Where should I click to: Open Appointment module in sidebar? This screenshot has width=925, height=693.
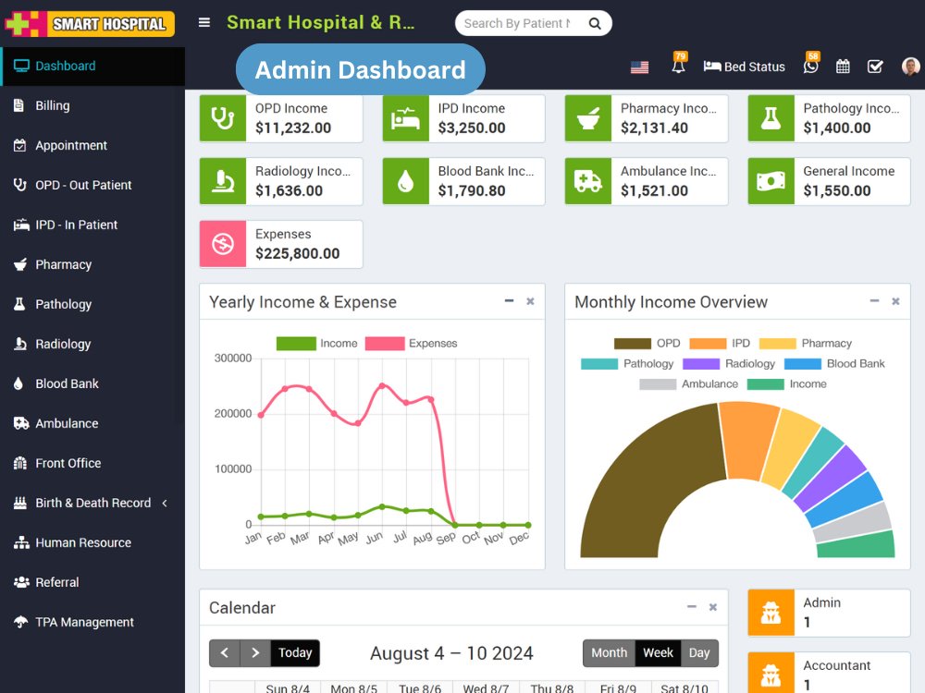tap(92, 146)
